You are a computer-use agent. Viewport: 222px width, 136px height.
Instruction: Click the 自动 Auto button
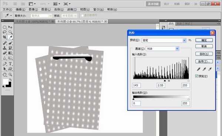tap(204, 54)
